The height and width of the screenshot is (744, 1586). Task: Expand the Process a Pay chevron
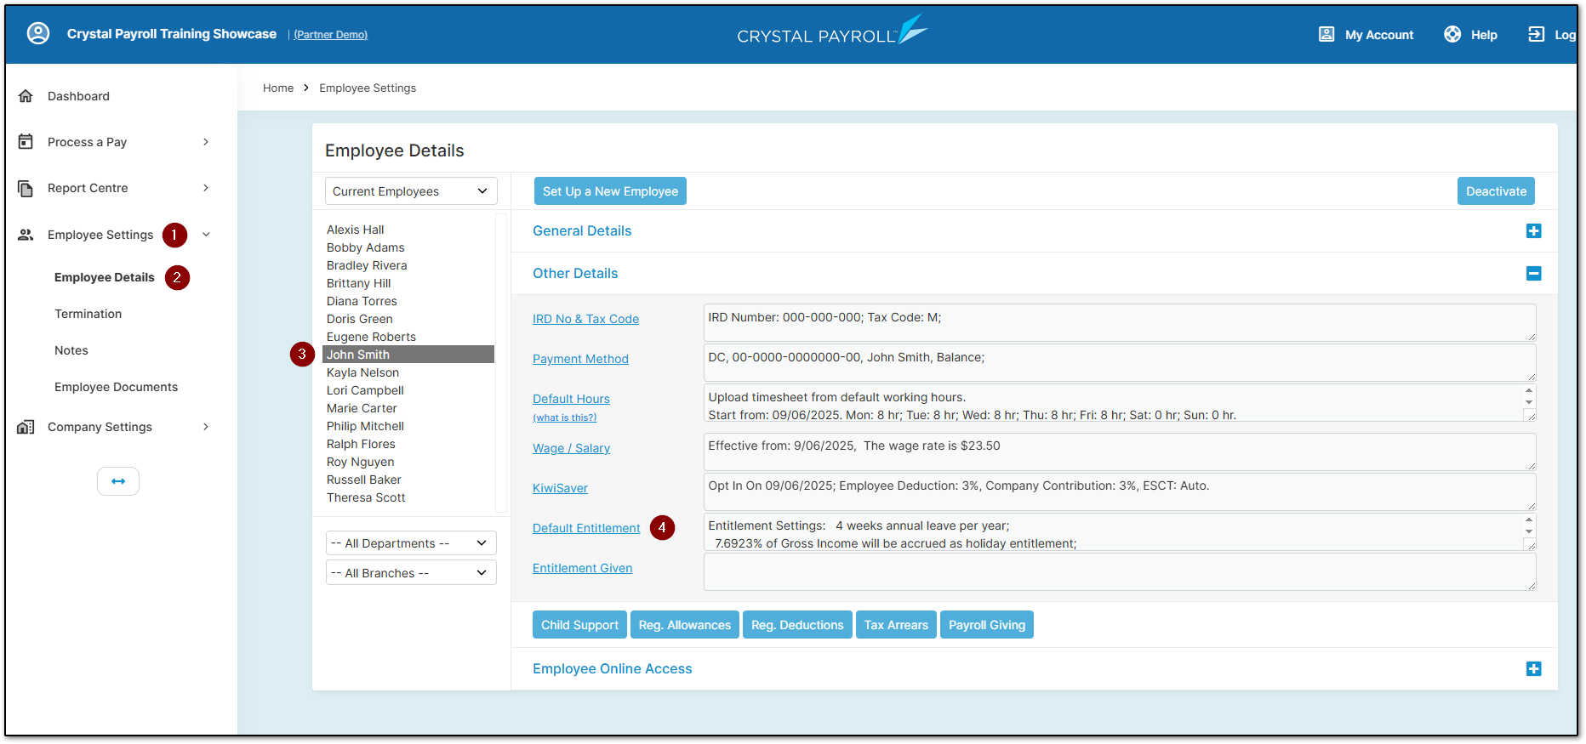click(206, 142)
